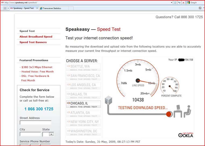
Task: Choose the Dallas, TX server
Action: 83,95
